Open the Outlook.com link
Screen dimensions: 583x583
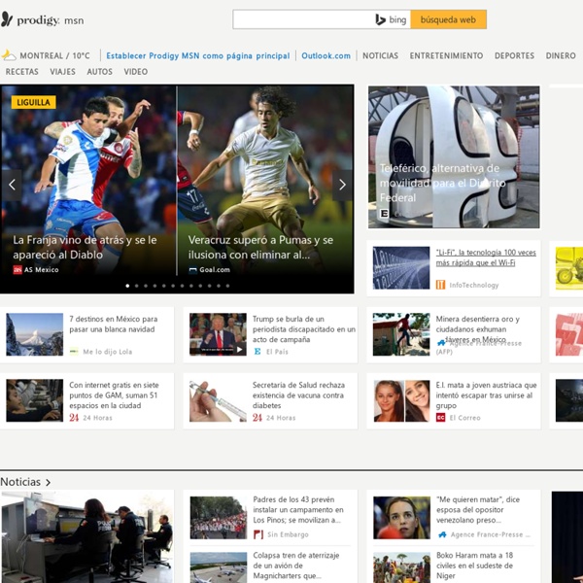point(326,55)
